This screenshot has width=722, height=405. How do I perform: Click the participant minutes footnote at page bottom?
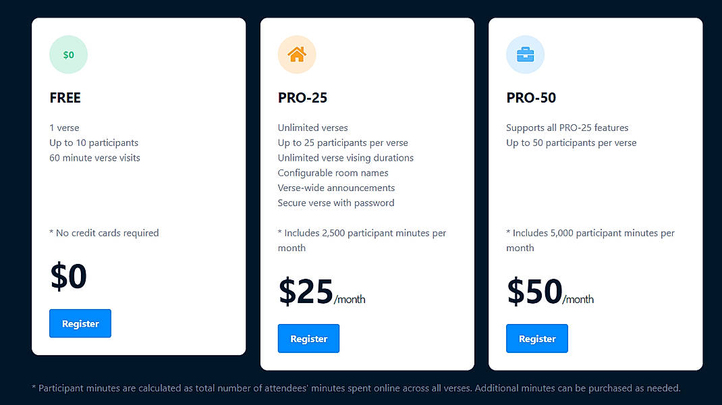[x=356, y=388]
